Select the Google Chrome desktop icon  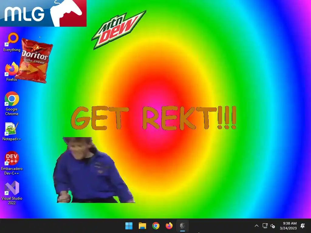(x=12, y=103)
